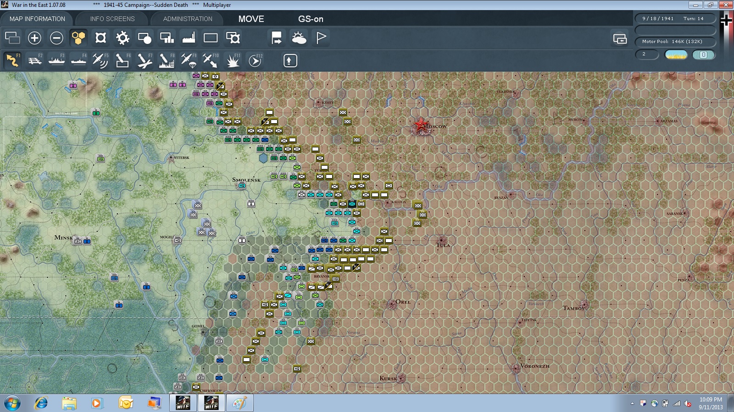The height and width of the screenshot is (412, 734).
Task: Click the rectangle-with-bar-chart toolbar icon
Action: (x=167, y=38)
